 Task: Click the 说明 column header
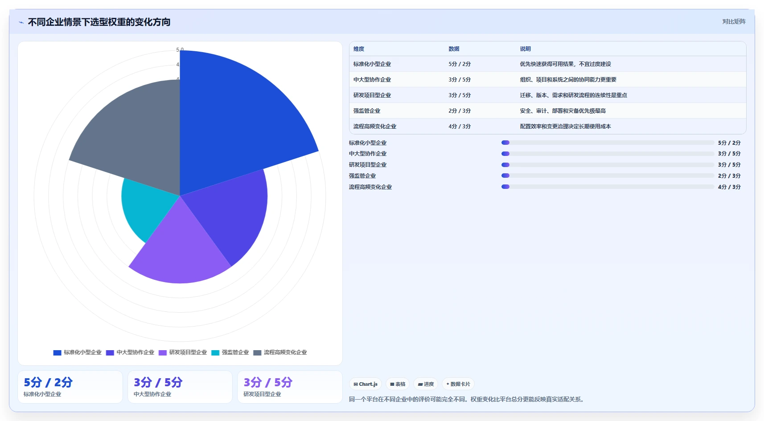(x=525, y=49)
